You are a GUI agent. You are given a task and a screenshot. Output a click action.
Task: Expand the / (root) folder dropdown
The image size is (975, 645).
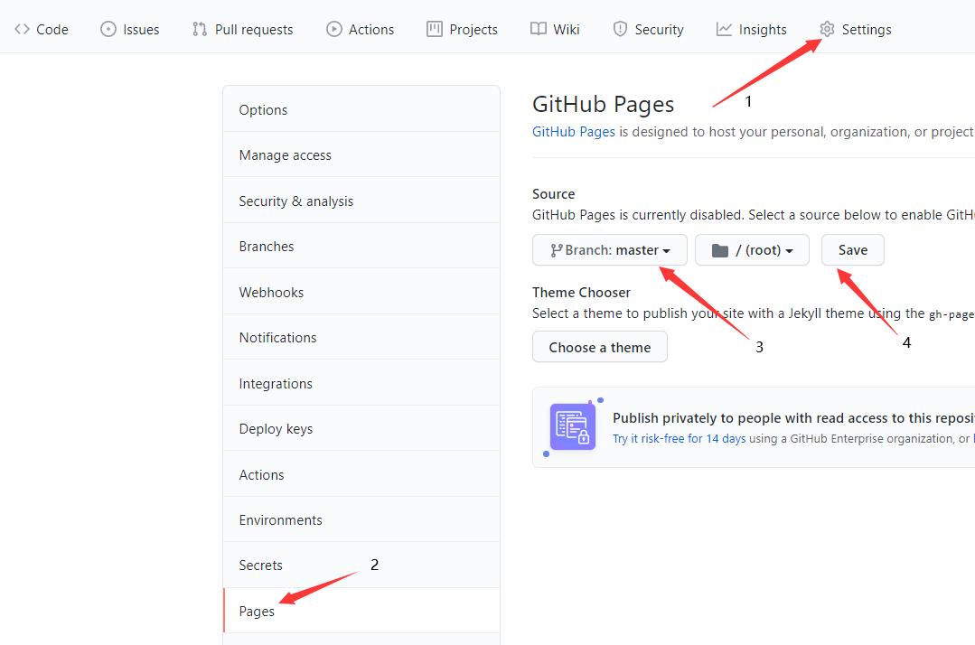(753, 250)
